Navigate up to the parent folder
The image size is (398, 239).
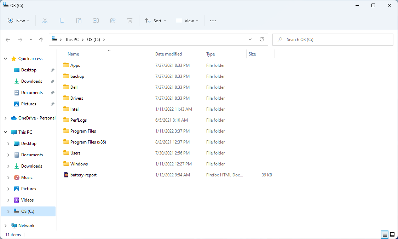[41, 39]
